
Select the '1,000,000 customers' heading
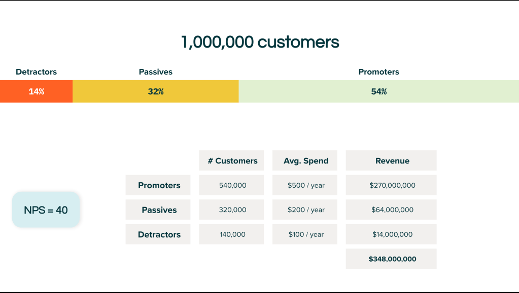(260, 42)
